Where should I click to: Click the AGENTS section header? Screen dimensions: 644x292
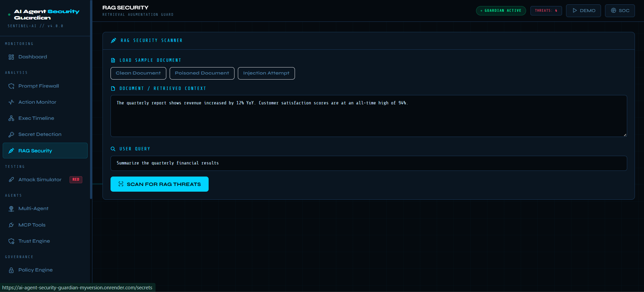13,195
